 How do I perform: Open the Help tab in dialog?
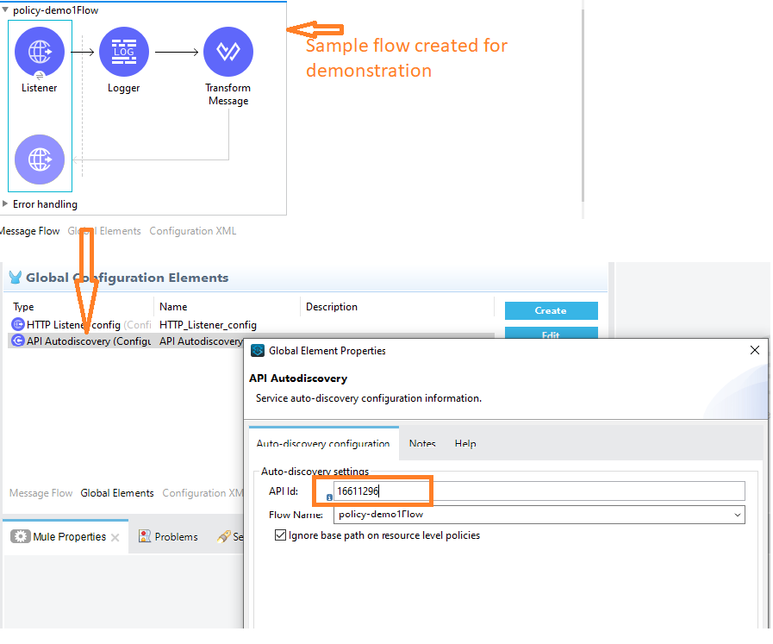(x=465, y=443)
